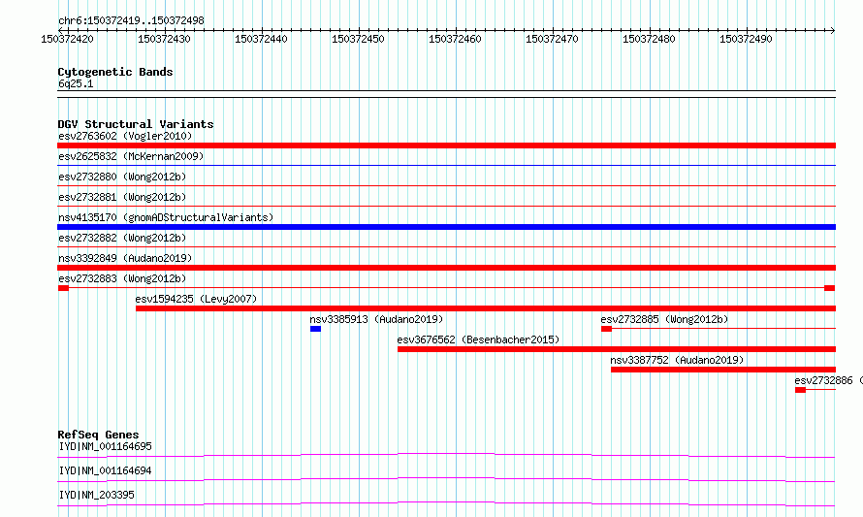Click ruler position 150372480

tap(649, 39)
